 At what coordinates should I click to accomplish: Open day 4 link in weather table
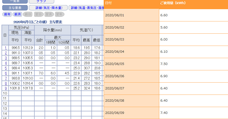pos(5,63)
